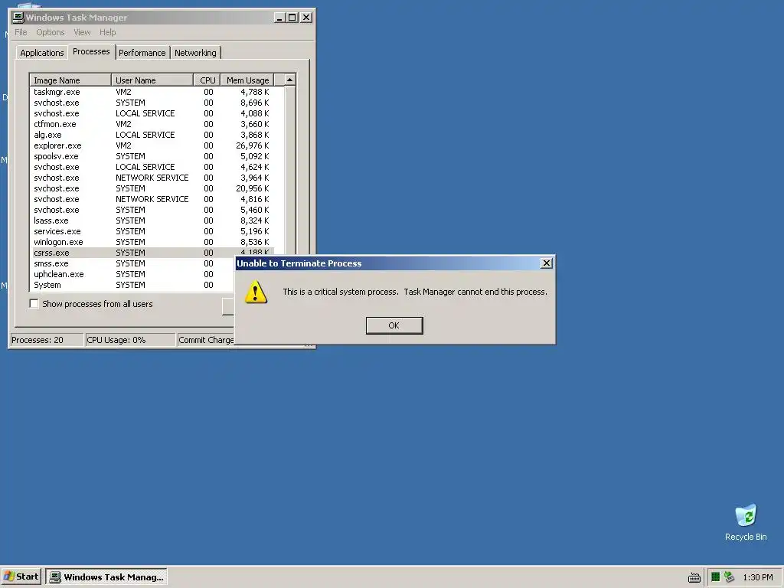Sort by the CPU column header

(207, 80)
